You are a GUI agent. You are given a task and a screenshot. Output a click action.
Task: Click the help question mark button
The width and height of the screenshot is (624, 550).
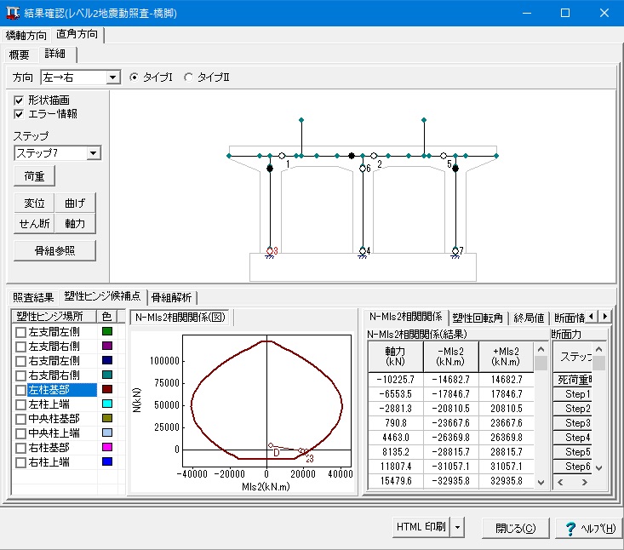tap(588, 527)
